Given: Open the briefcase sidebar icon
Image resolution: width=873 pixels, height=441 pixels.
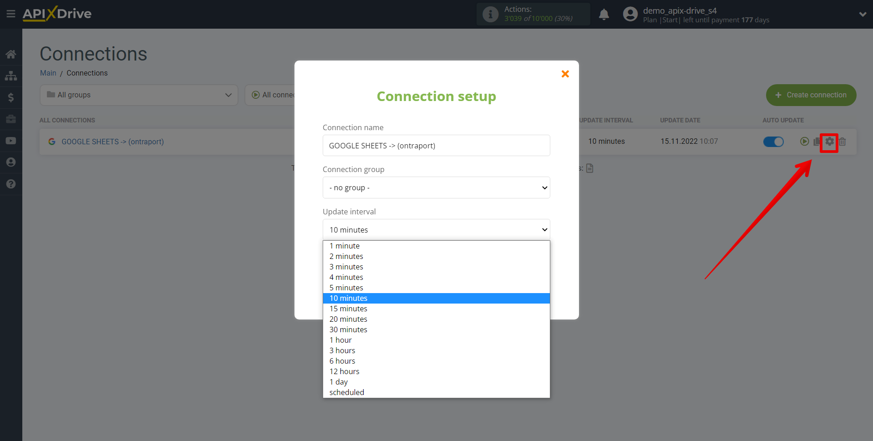Looking at the screenshot, I should (11, 119).
